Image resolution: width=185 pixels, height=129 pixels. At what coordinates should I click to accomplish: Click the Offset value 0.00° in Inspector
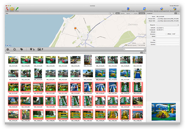coord(174,34)
